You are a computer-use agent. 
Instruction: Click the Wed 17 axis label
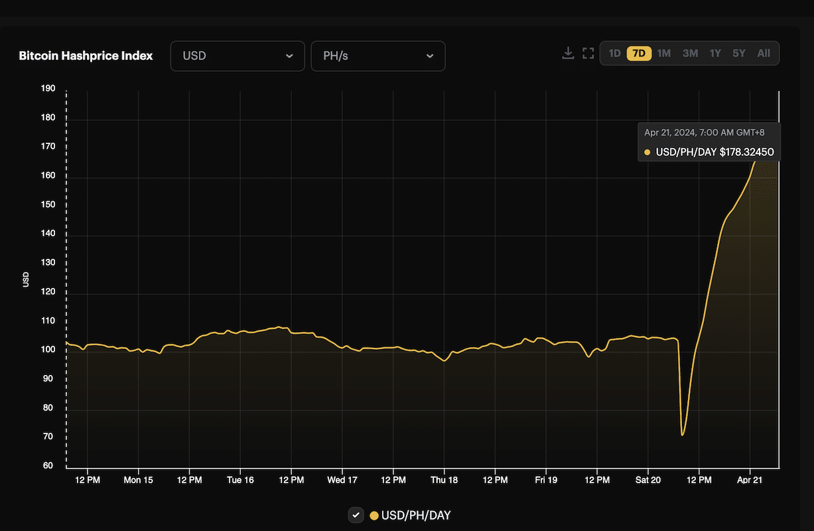pos(342,480)
